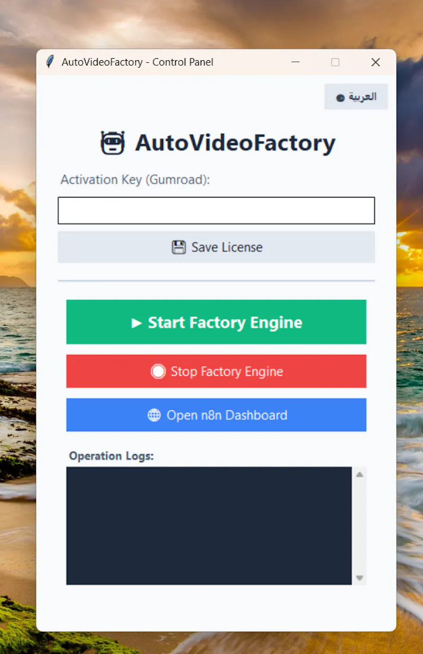Click the AutoVideoFactory heading text
This screenshot has height=654, width=423.
pos(235,143)
